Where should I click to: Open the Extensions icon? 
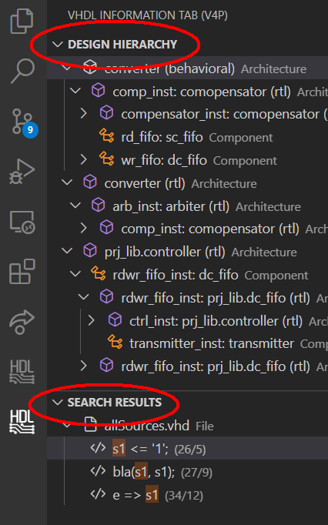tap(22, 272)
